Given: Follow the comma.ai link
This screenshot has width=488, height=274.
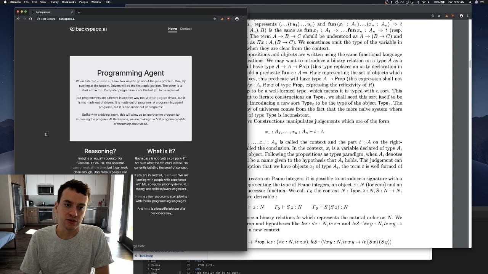Looking at the screenshot, I should 104,81.
